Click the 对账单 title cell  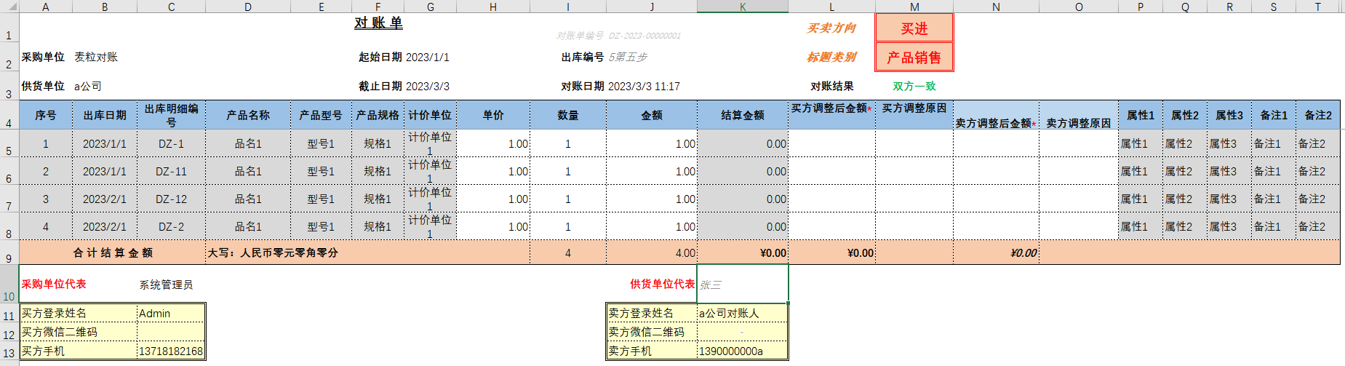tap(378, 23)
